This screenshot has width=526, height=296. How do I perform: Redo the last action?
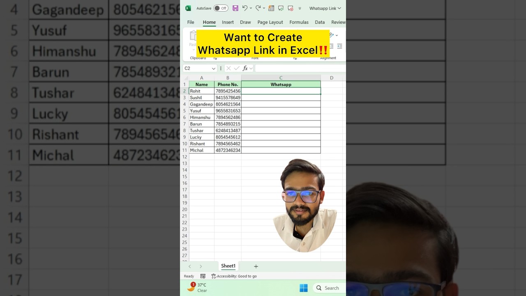[258, 8]
